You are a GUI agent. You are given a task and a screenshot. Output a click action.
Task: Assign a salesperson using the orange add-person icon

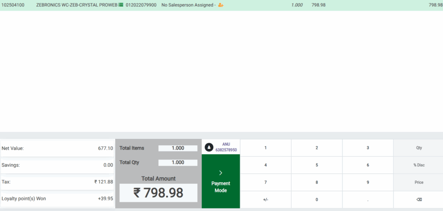tap(221, 5)
